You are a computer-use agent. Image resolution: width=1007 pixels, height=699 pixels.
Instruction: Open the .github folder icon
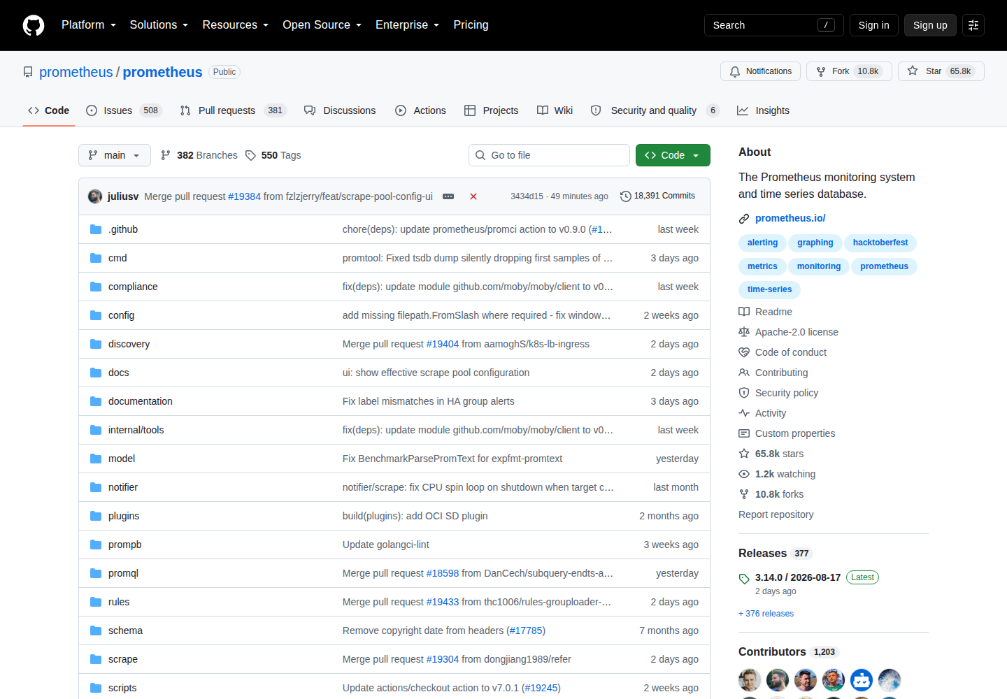[x=96, y=229]
